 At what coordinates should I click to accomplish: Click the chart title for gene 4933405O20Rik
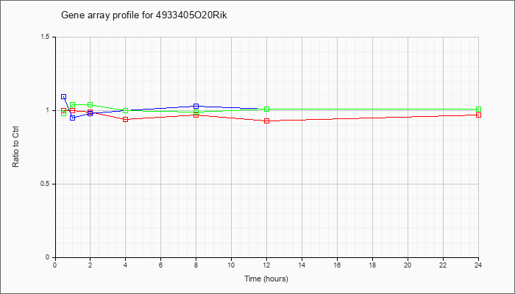click(x=146, y=15)
